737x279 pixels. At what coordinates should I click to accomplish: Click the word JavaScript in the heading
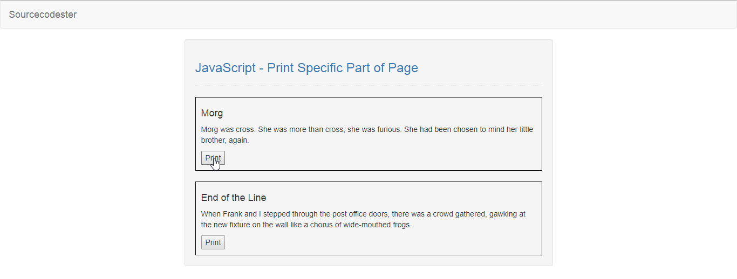[226, 68]
